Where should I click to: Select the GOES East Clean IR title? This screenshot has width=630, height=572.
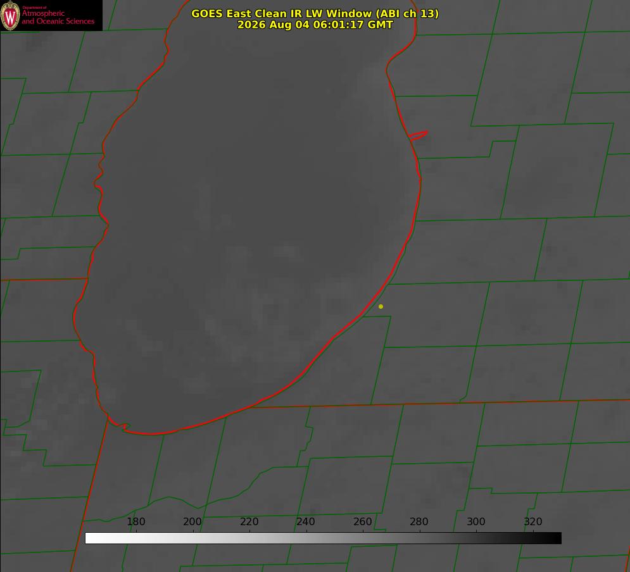(x=315, y=13)
